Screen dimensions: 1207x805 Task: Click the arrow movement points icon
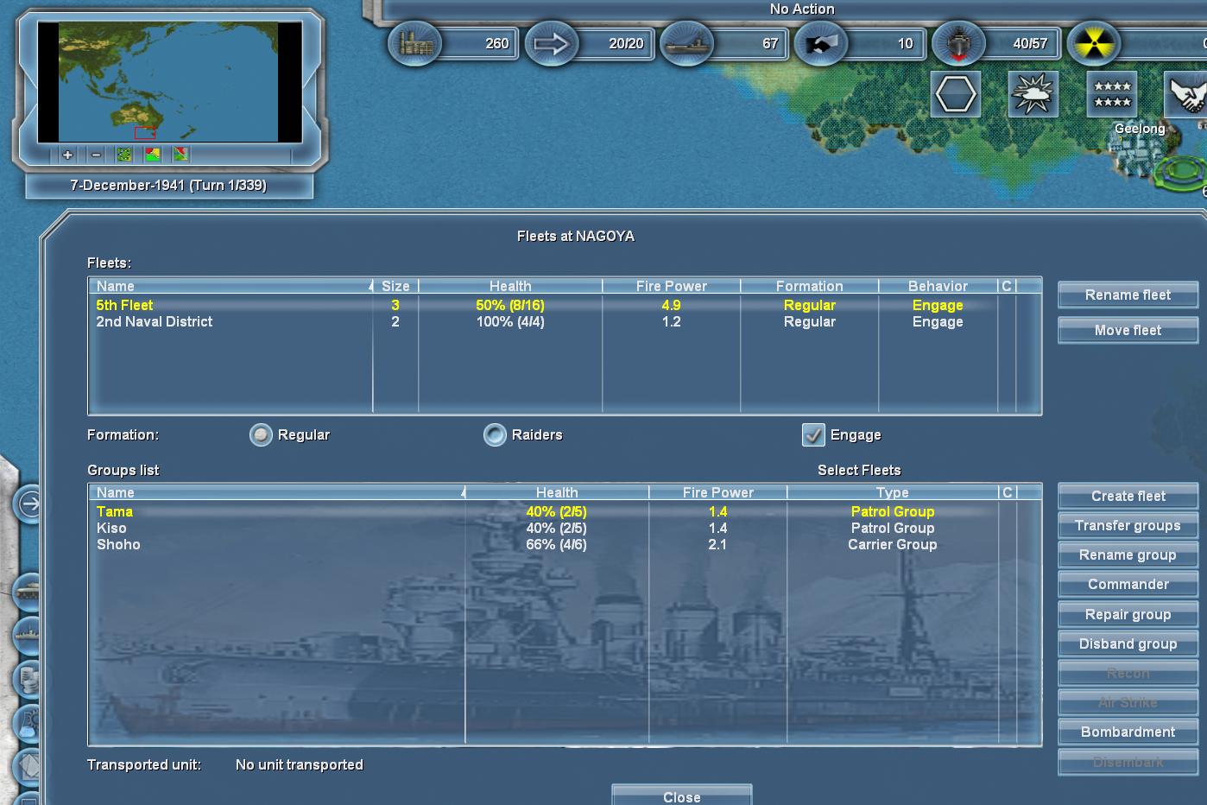coord(551,43)
